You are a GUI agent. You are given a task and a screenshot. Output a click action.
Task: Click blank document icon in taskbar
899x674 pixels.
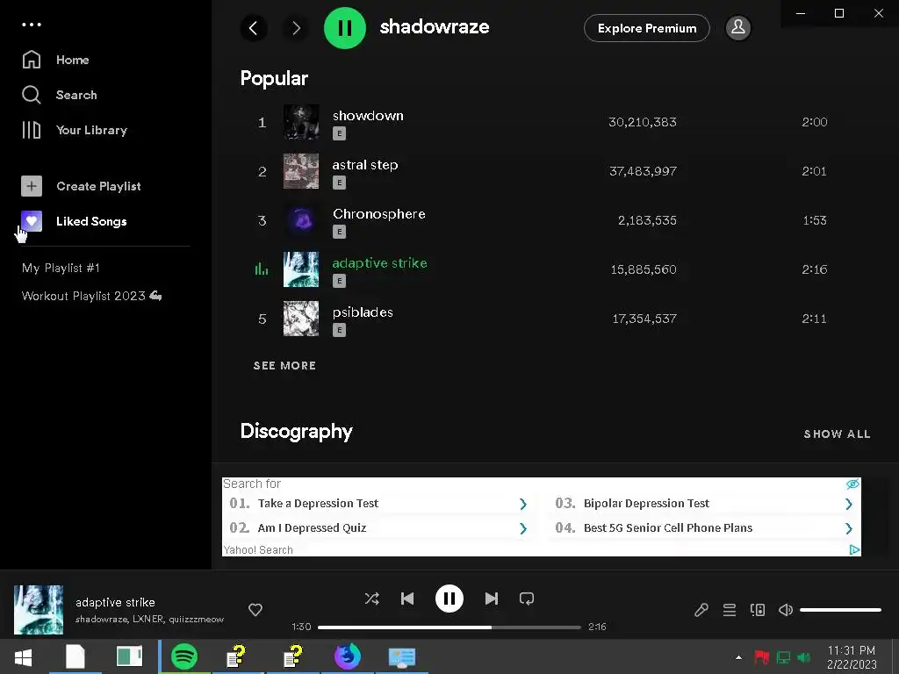[x=76, y=656]
